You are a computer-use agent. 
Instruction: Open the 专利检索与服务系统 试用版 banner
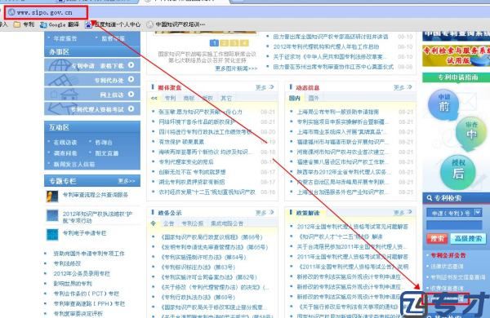(456, 55)
